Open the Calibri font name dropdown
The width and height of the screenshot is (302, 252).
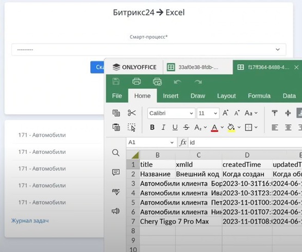tap(171, 113)
